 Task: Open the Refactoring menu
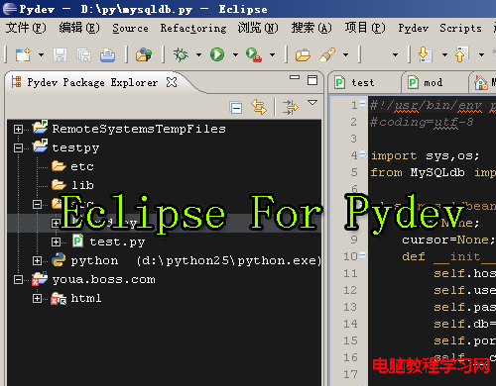point(193,28)
